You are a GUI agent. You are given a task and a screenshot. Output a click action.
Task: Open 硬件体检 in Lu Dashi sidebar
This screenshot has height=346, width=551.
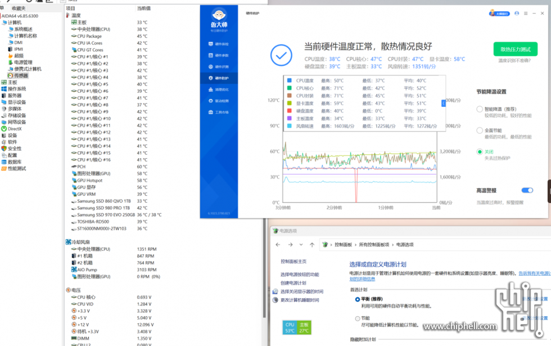point(219,44)
